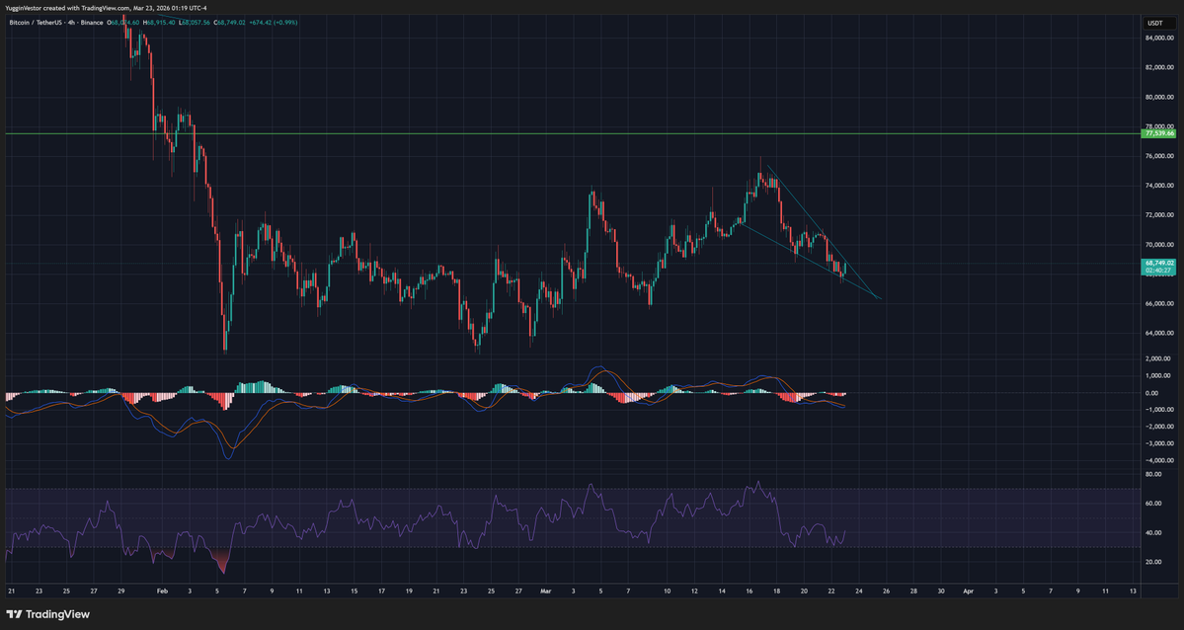Select the Apr label on the time axis
Image resolution: width=1184 pixels, height=630 pixels.
(x=968, y=591)
